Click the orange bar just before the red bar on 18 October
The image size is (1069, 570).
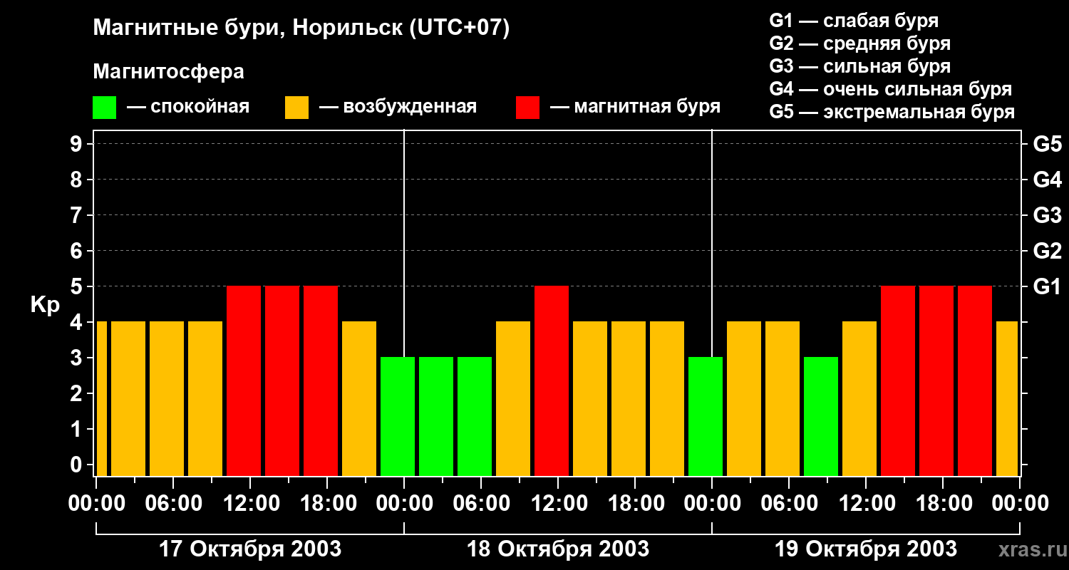click(x=513, y=398)
